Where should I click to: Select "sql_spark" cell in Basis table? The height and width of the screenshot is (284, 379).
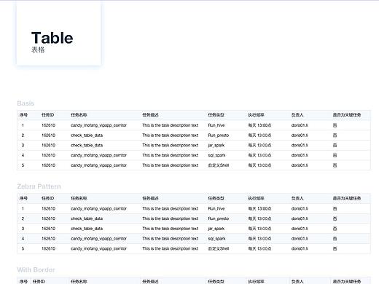pyautogui.click(x=216, y=155)
